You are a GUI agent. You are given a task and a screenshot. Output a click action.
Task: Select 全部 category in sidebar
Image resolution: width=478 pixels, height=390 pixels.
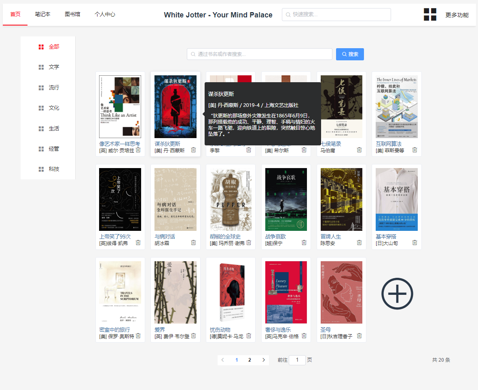coord(48,47)
